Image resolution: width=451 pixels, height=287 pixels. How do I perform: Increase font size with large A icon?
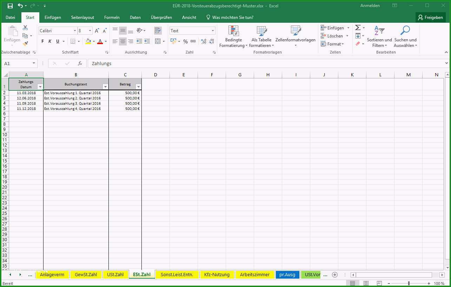(97, 31)
